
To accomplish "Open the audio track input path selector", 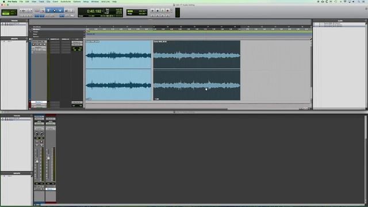I will tap(77, 42).
